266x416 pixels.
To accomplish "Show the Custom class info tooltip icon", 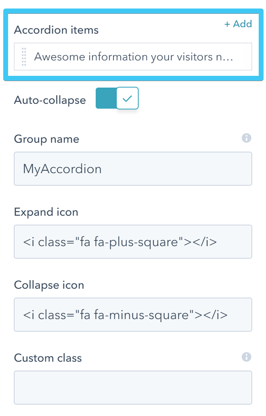I will [246, 357].
